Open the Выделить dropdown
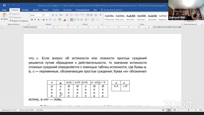Viewport: 204px width, 115px height. click(190, 21)
